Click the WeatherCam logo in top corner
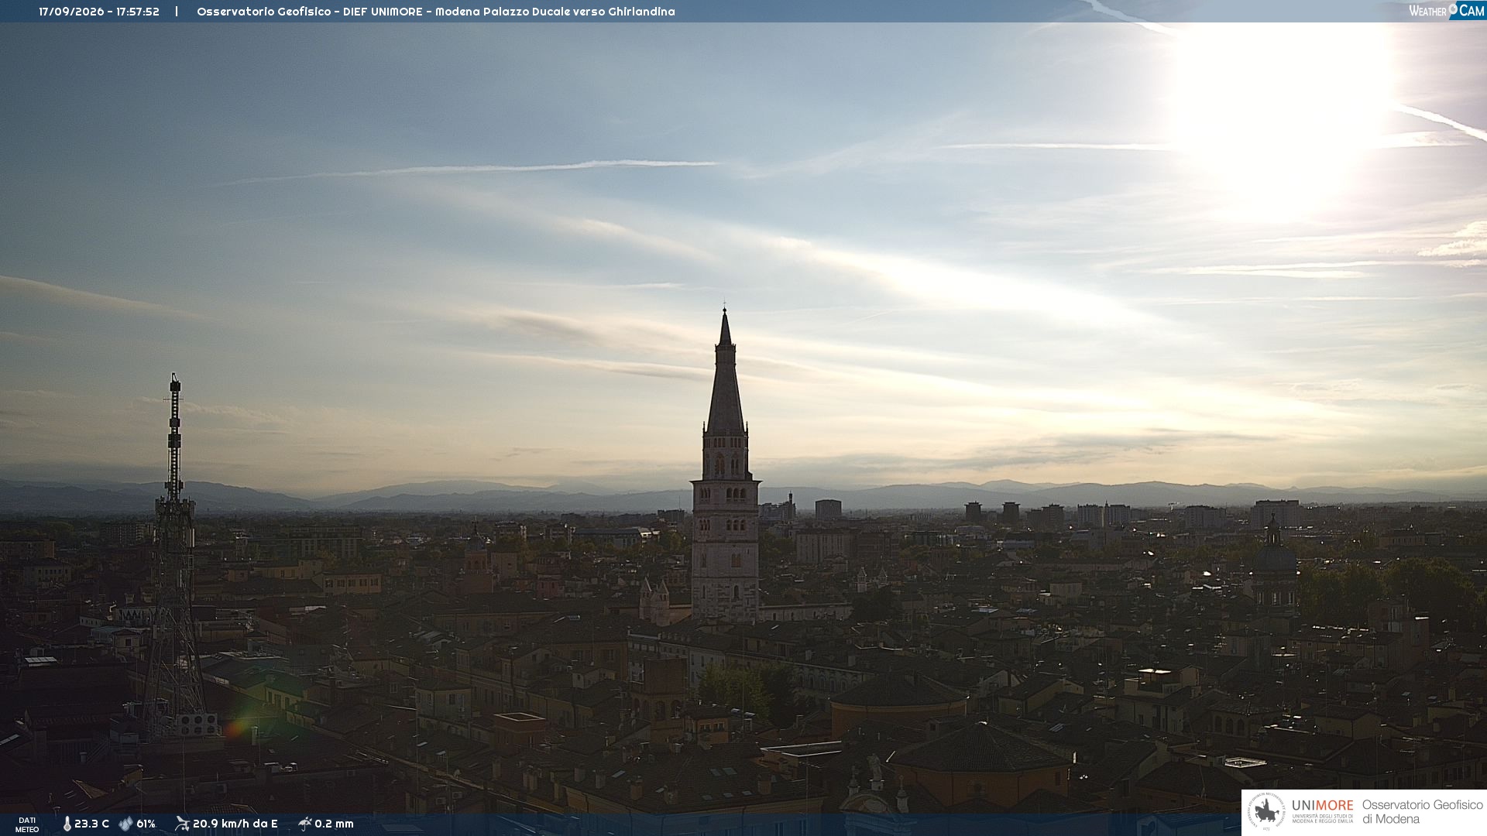 1447,10
